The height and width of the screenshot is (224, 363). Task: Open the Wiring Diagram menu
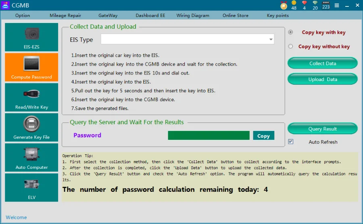pyautogui.click(x=193, y=15)
